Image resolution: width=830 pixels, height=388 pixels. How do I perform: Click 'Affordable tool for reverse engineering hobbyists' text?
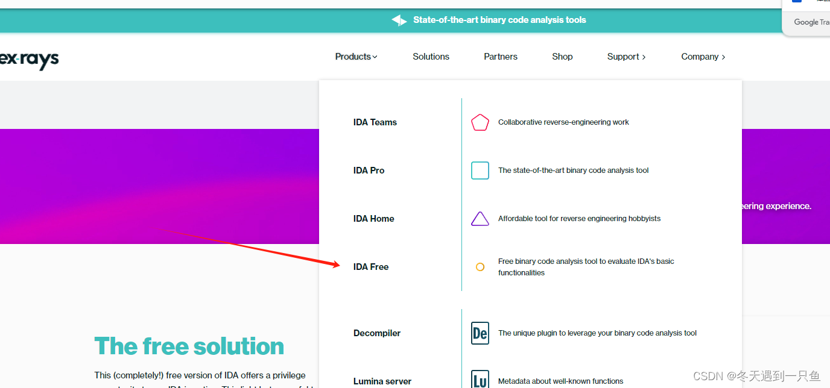(x=579, y=219)
